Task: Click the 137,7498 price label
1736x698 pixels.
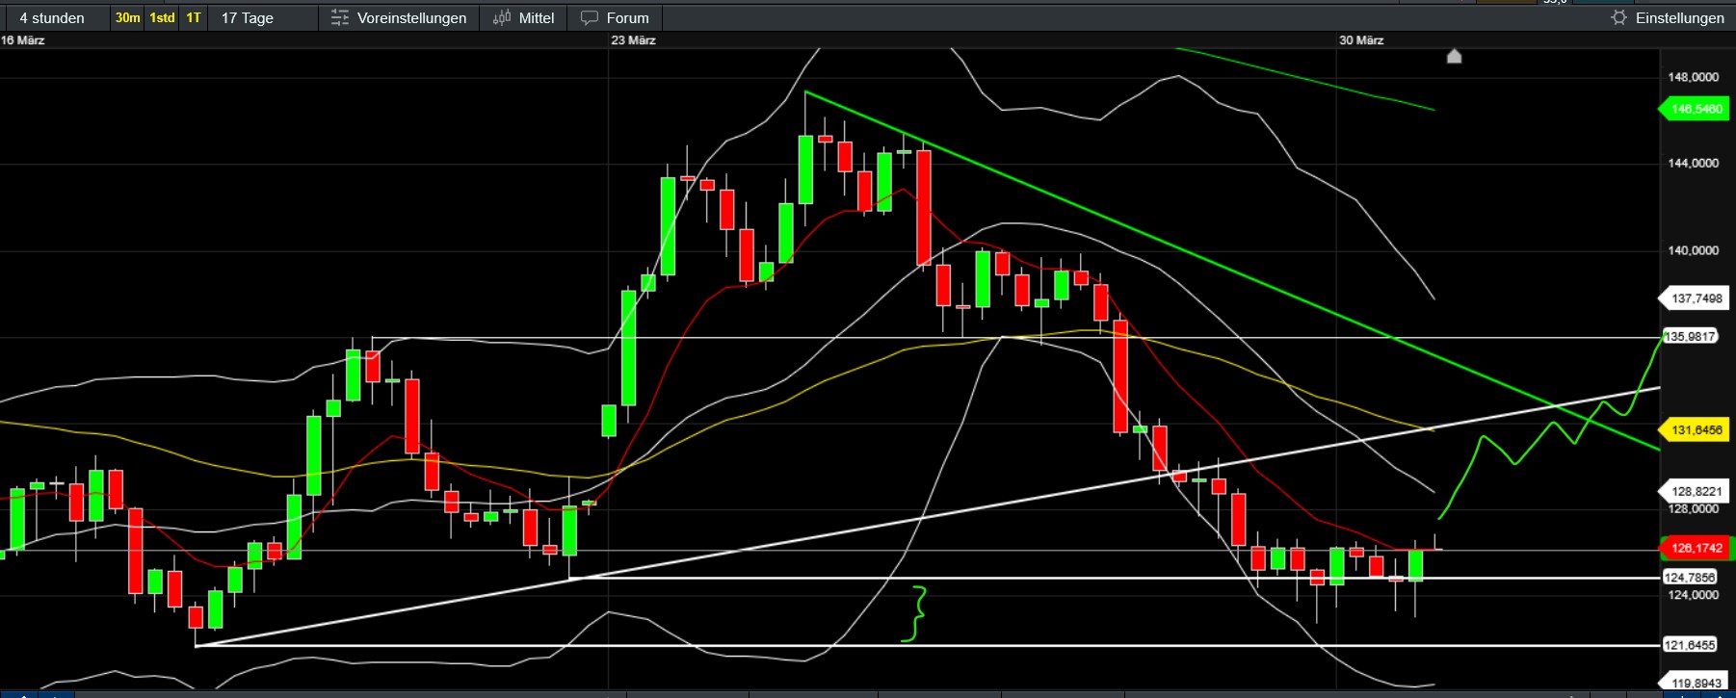Action: 1694,298
